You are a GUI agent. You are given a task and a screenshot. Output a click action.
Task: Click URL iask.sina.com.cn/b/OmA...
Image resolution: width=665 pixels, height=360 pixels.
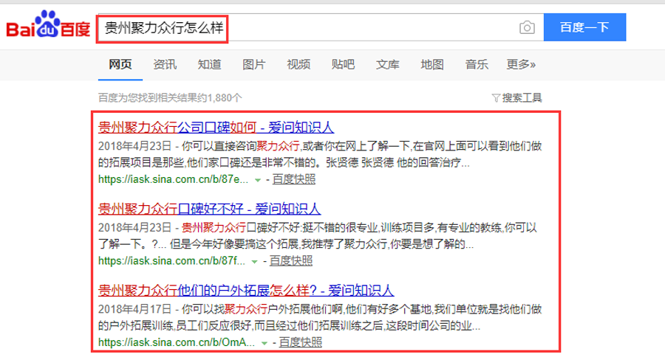click(177, 342)
